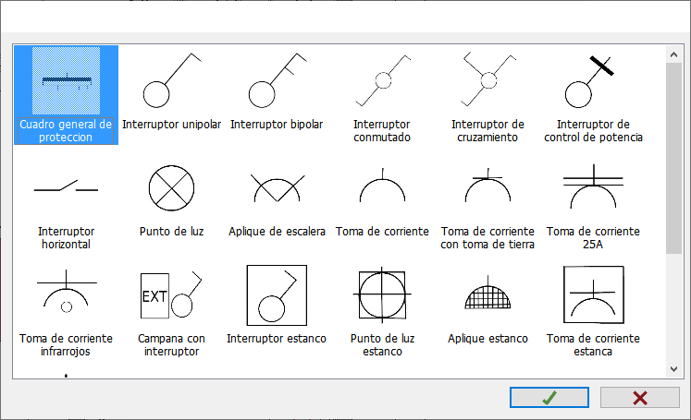Viewport: 691px width, 420px height.
Task: Click 'Interruptor de control de potencia' label text
Action: pyautogui.click(x=593, y=131)
